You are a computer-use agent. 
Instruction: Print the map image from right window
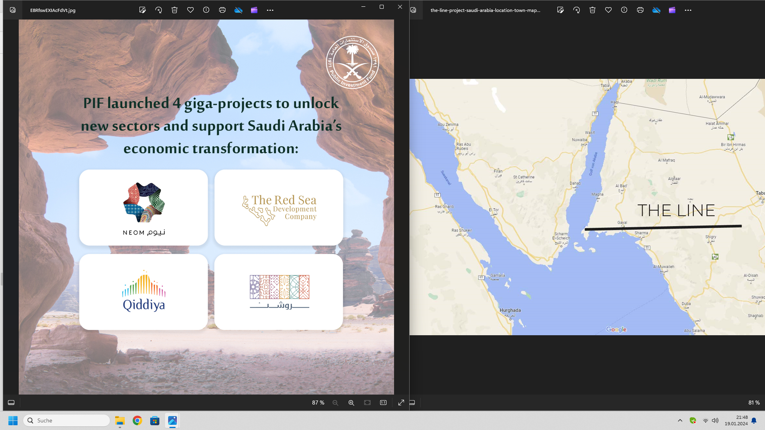pos(640,10)
